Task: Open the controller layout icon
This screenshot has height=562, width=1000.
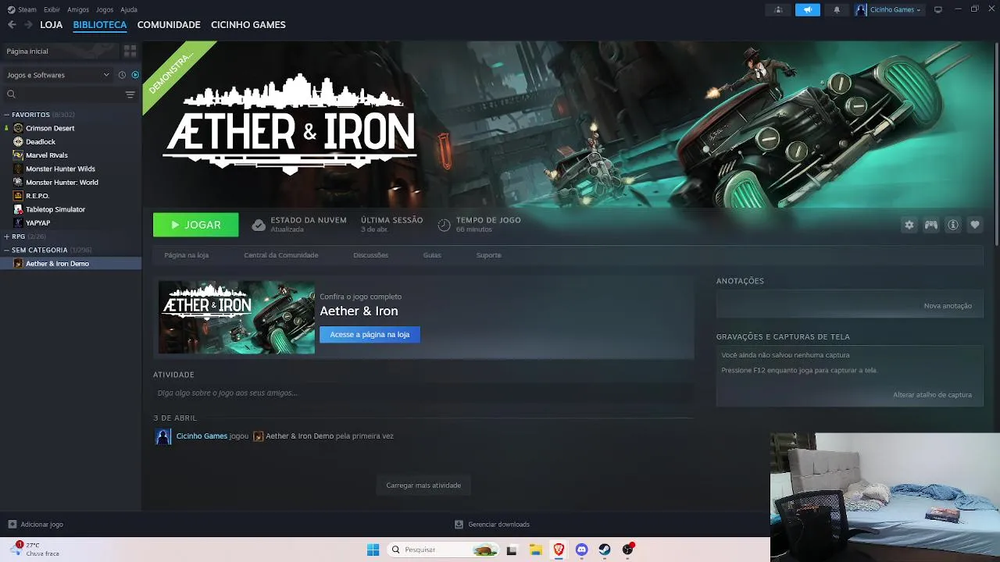Action: tap(931, 225)
